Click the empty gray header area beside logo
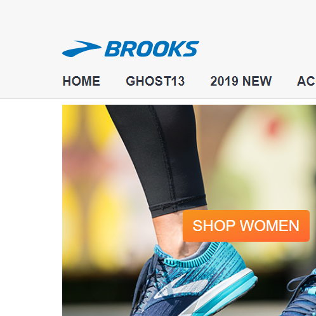 pos(254,49)
